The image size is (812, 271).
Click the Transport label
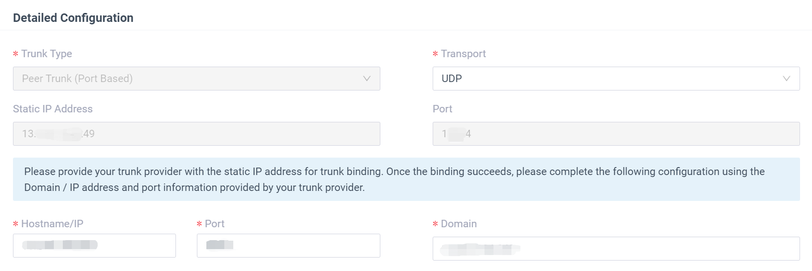[463, 54]
